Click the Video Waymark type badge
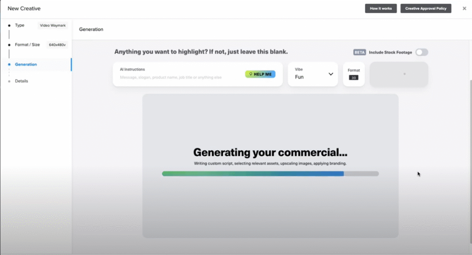472x255 pixels. pos(53,26)
